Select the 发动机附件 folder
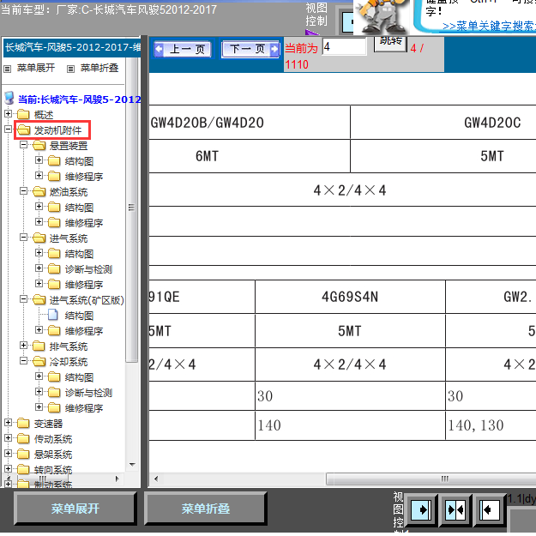The height and width of the screenshot is (536, 536). point(57,130)
